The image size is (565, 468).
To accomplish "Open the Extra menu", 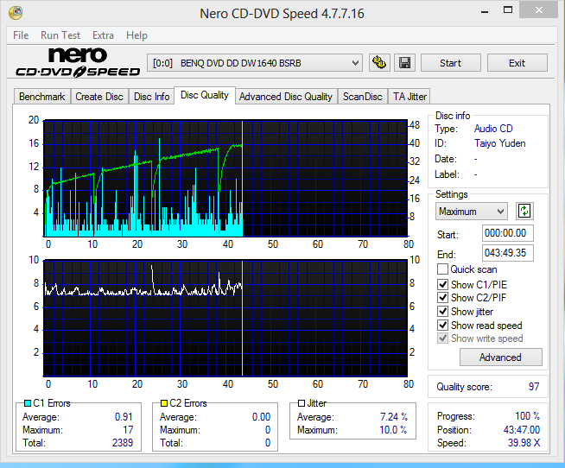I will click(x=103, y=35).
